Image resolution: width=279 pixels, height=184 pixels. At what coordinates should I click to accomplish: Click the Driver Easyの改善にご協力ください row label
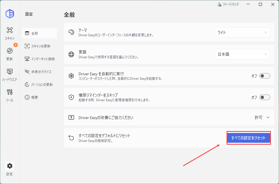pos(106,118)
